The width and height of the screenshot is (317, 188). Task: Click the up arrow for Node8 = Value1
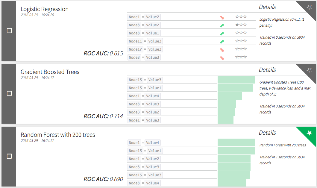[x=222, y=33]
